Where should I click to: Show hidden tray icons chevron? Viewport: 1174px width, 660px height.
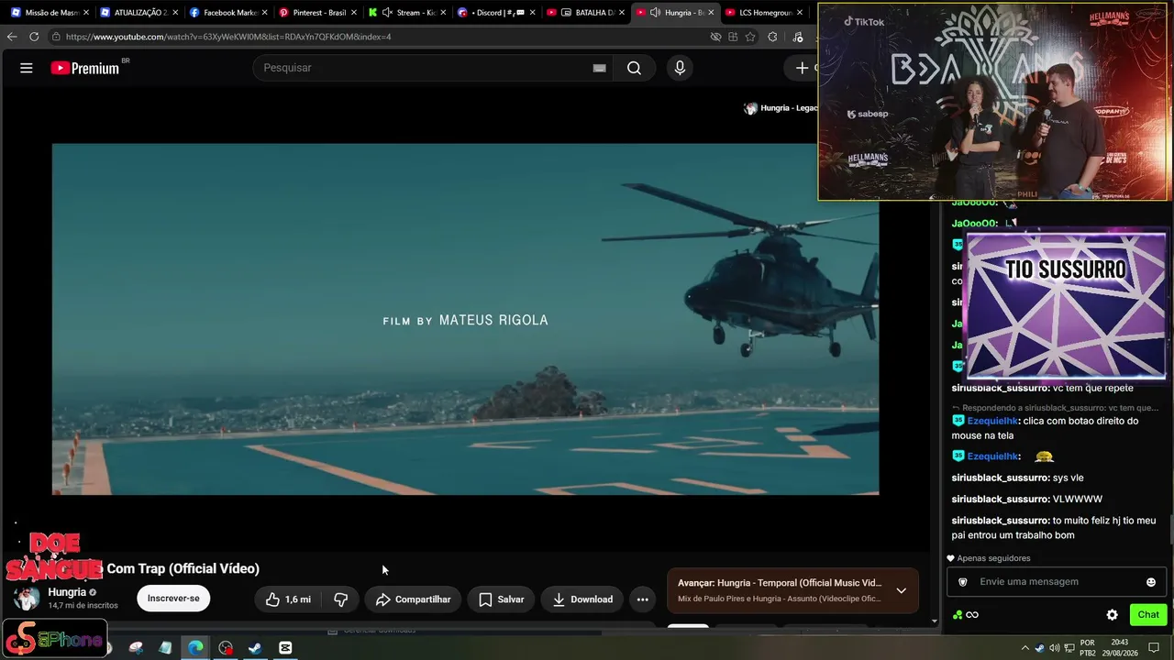1024,648
